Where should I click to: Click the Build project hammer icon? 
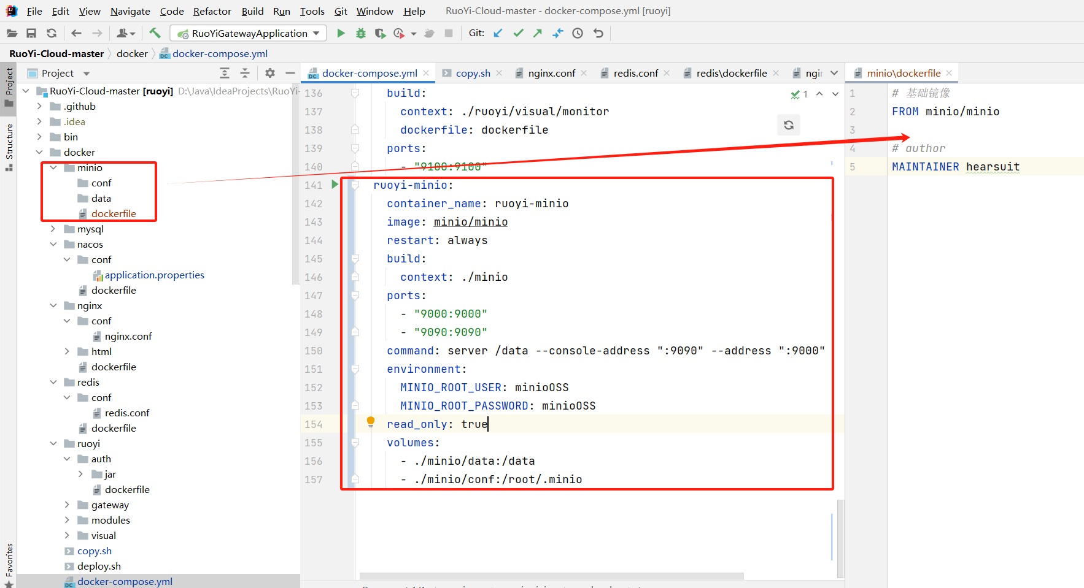[155, 33]
